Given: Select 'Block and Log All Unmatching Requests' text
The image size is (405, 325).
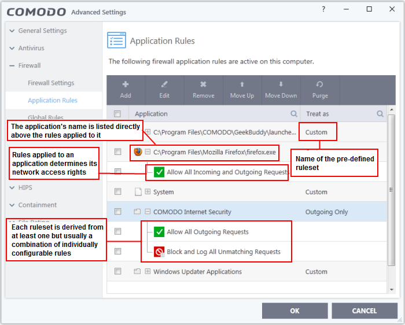Looking at the screenshot, I should [224, 252].
